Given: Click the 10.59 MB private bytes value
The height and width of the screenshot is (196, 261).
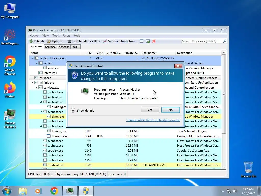Looking at the screenshot, I should [132, 136].
